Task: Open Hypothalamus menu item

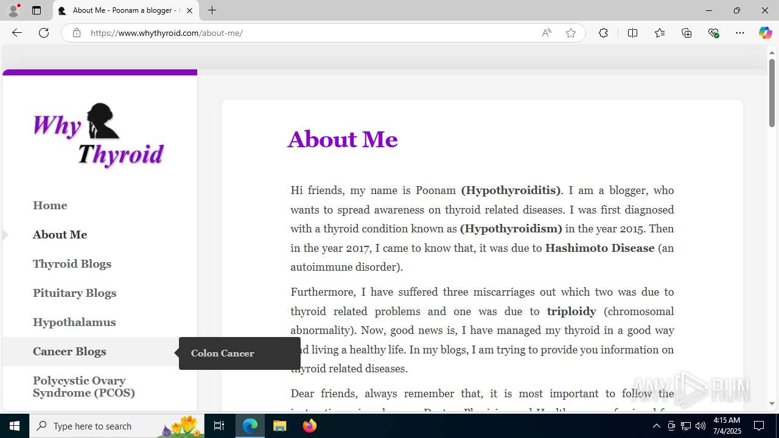Action: click(x=74, y=322)
